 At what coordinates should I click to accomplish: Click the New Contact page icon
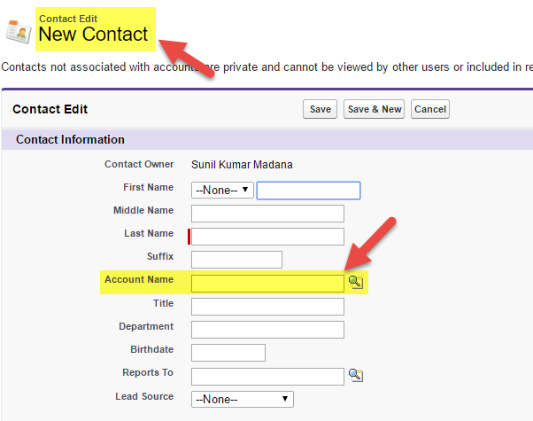18,30
